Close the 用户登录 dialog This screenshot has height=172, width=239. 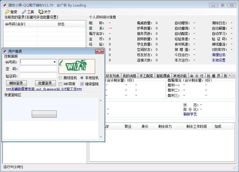99,51
